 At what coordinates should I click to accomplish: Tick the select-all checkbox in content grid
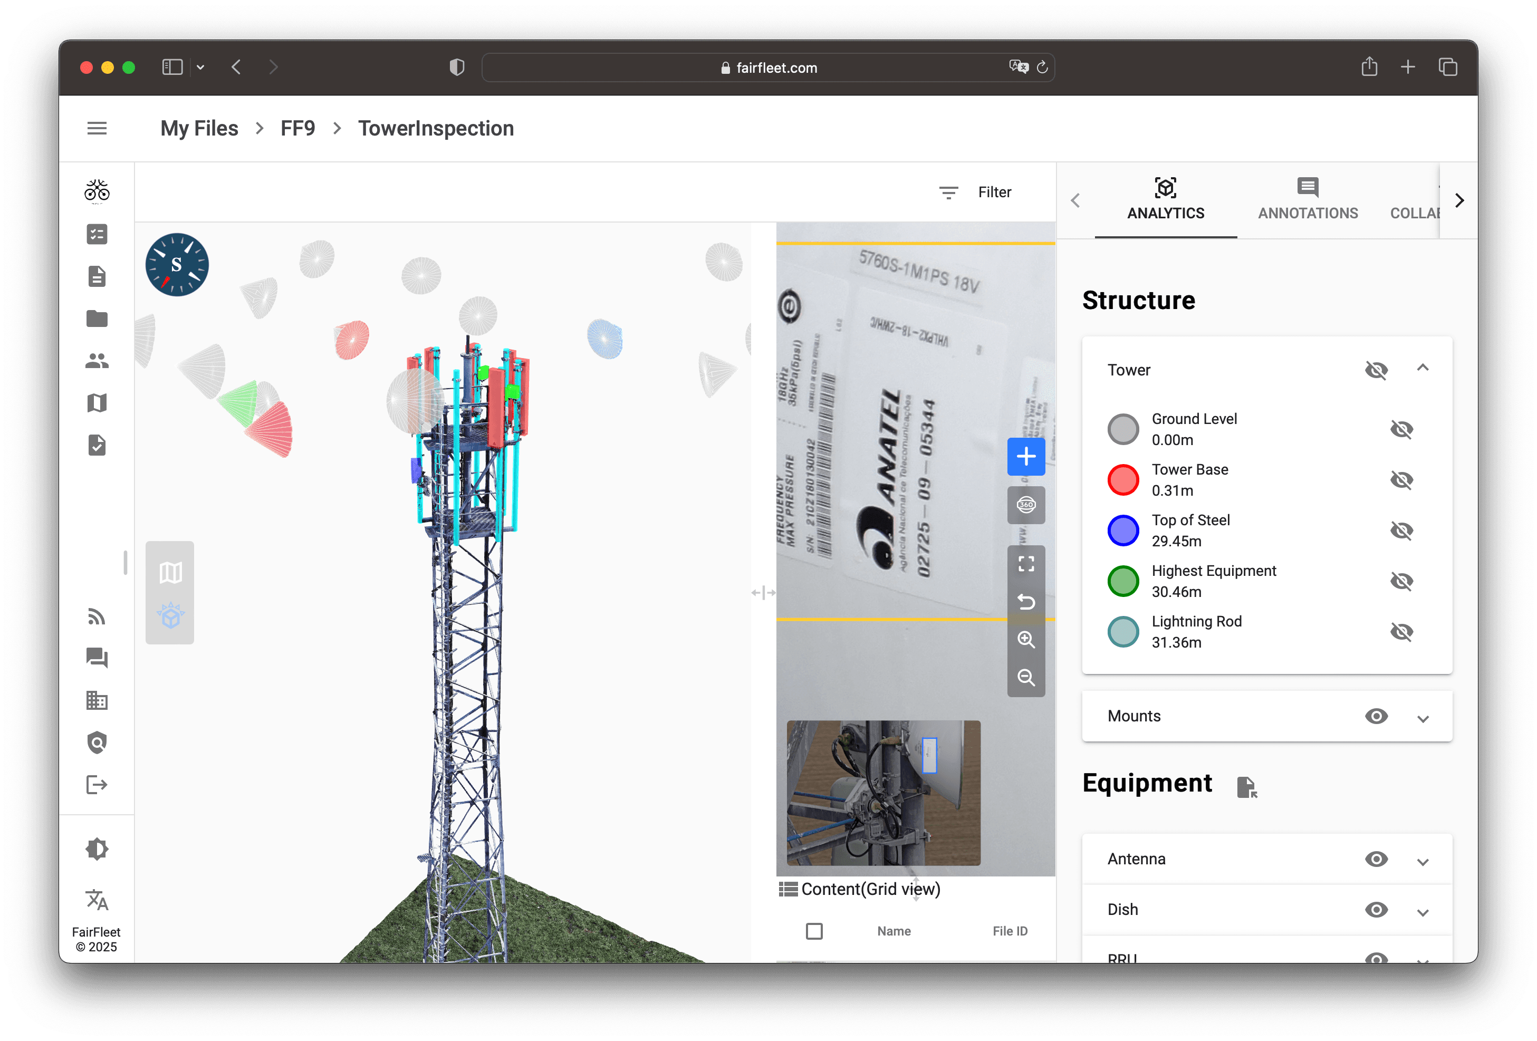click(x=814, y=931)
